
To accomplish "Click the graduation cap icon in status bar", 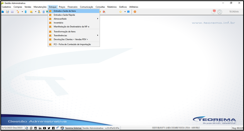I will point(62,128).
